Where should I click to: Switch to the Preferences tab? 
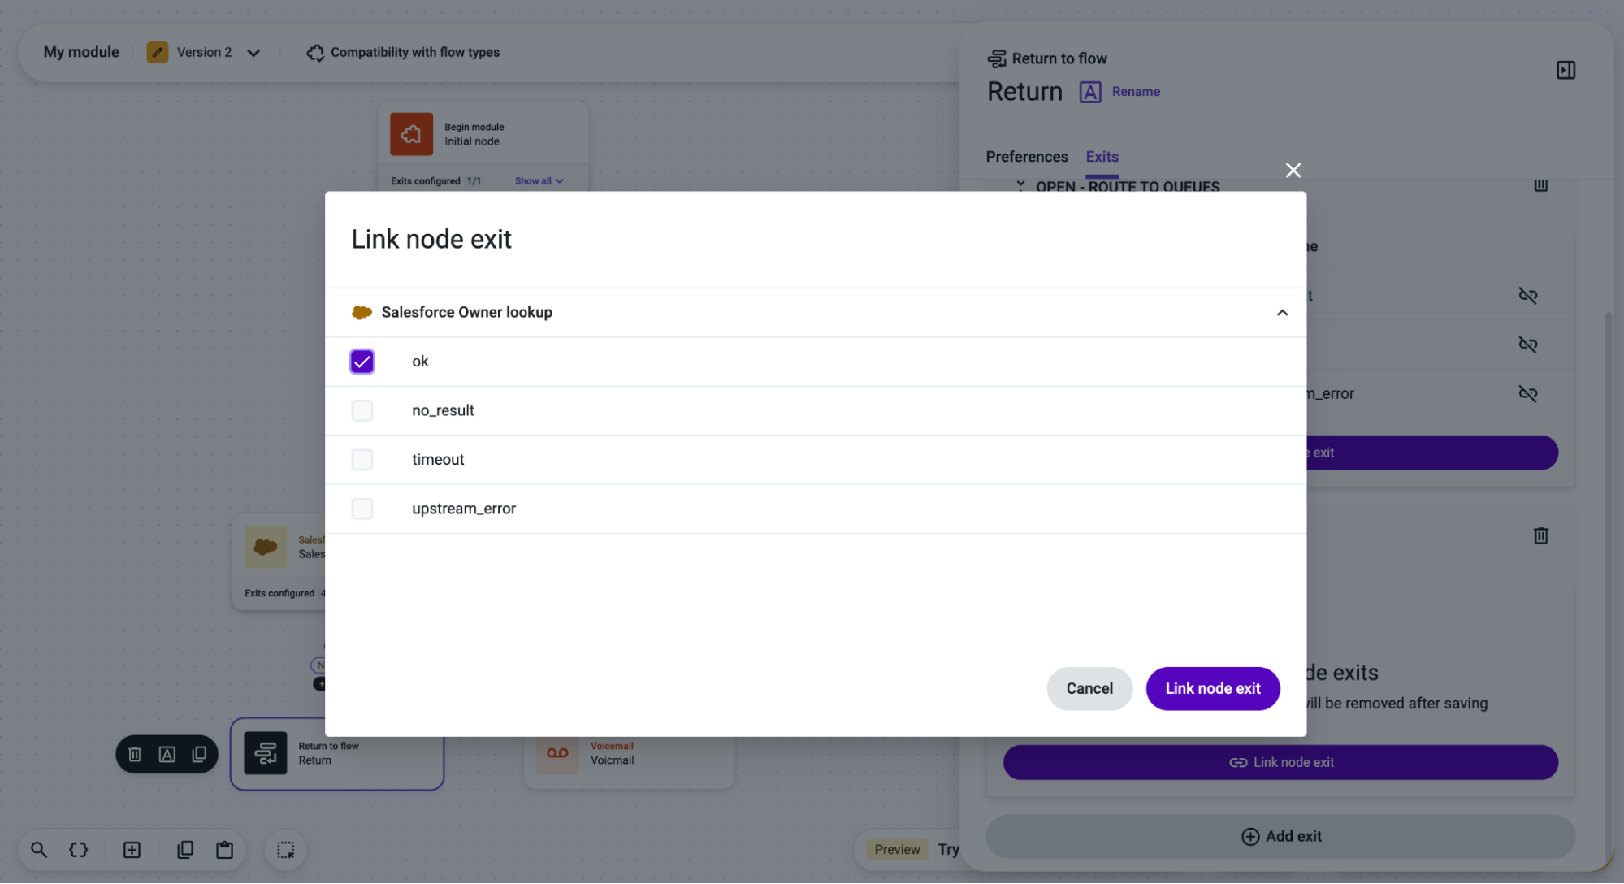(x=1027, y=157)
